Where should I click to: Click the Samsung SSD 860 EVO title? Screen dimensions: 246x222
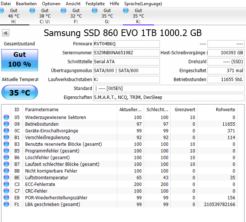point(122,33)
